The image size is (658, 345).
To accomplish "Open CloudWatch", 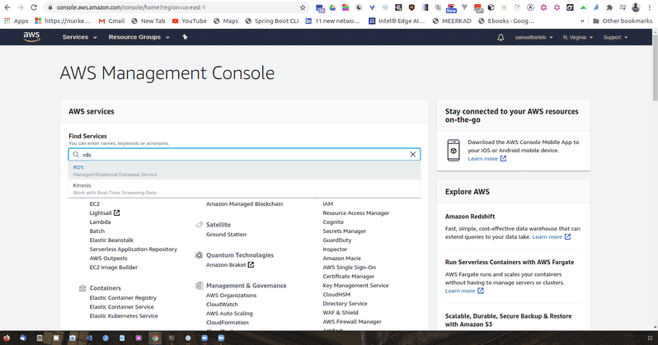I will [222, 305].
